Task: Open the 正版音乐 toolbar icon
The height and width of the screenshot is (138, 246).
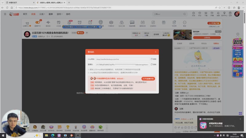Action: [153, 24]
